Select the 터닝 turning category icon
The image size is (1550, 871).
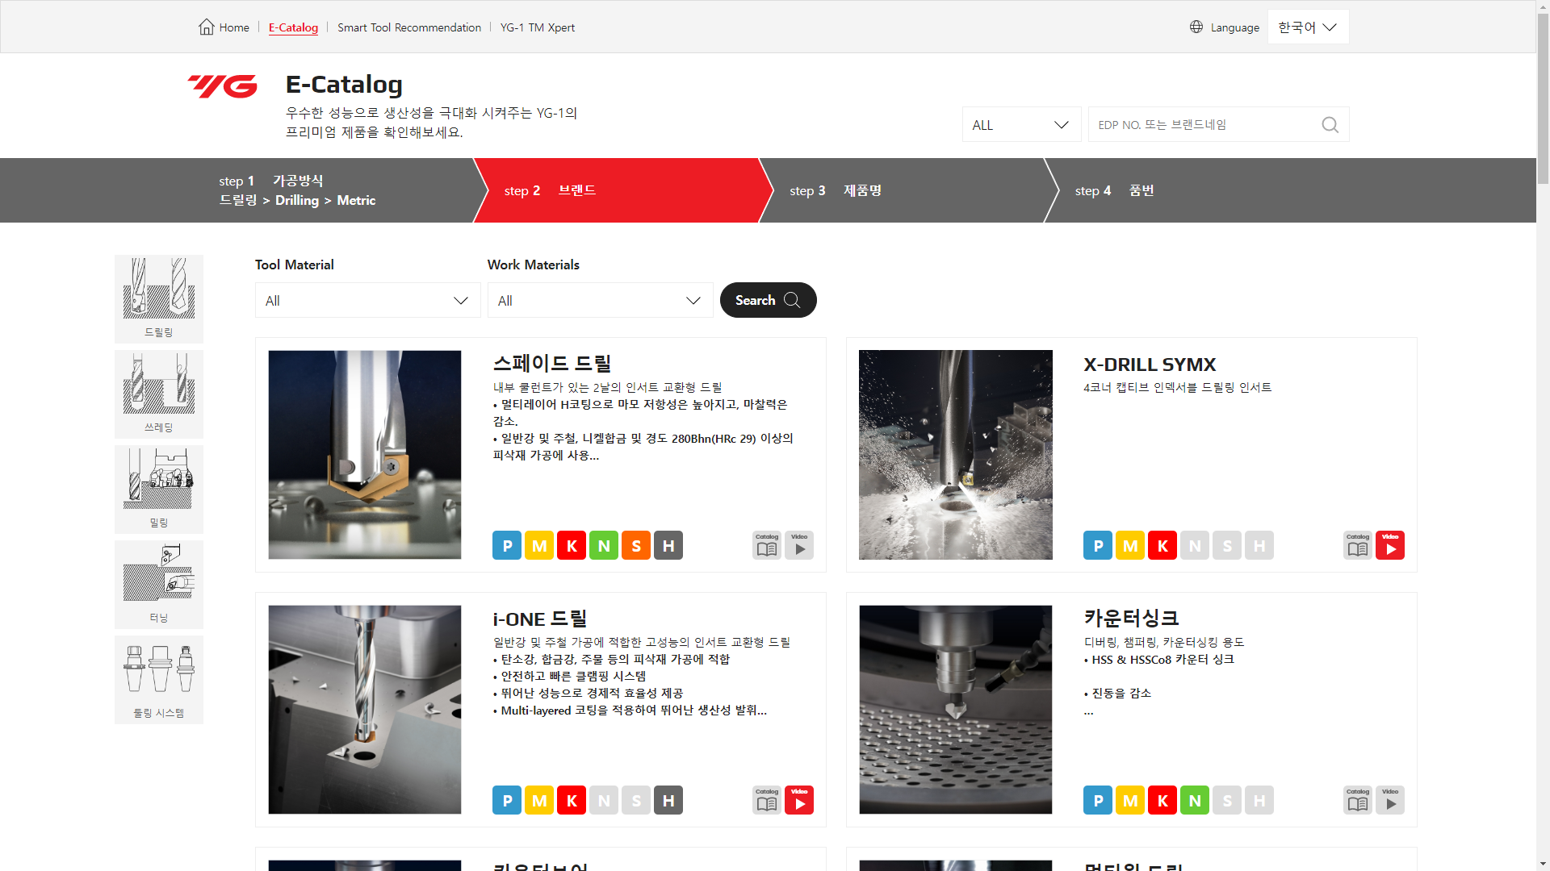[x=159, y=585]
